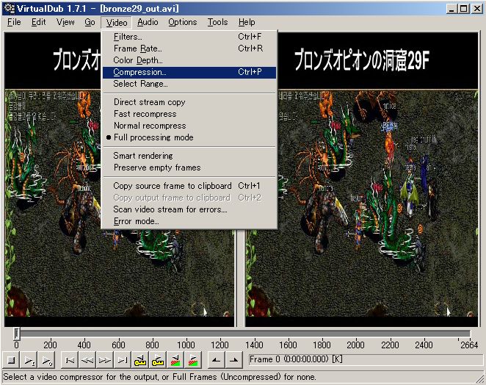Click the input video pane

pyautogui.click(x=53, y=179)
